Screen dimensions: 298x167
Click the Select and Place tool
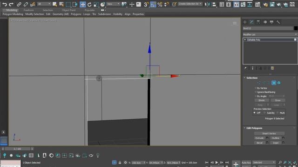click(102, 4)
